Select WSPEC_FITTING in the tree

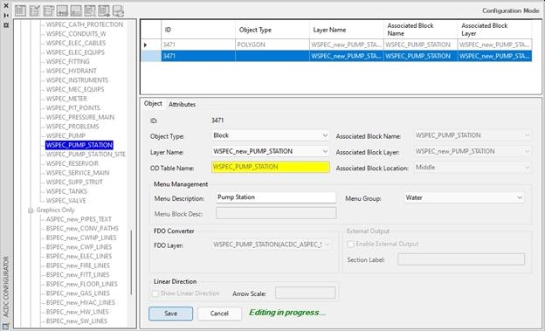[68, 61]
